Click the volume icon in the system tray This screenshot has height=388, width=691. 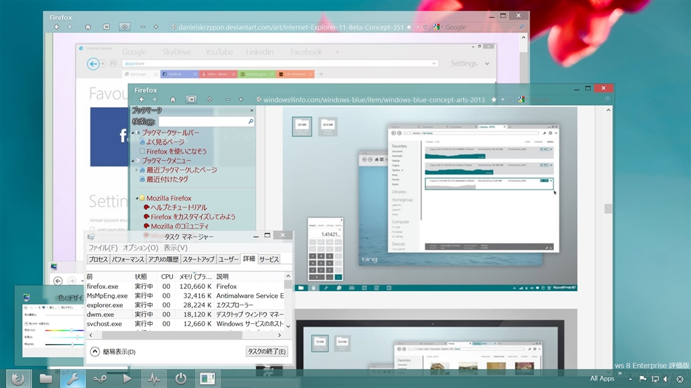pos(667,379)
